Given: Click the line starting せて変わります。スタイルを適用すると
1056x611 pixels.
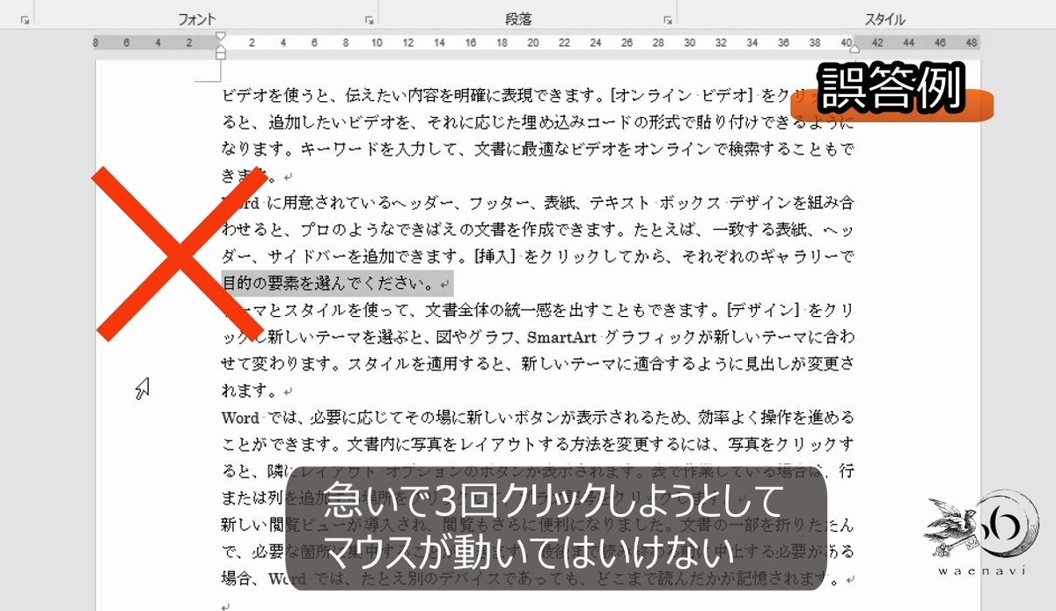Looking at the screenshot, I should tap(537, 363).
